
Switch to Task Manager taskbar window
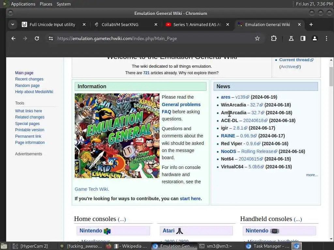(x=268, y=246)
